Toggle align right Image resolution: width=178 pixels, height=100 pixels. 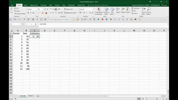point(56,13)
